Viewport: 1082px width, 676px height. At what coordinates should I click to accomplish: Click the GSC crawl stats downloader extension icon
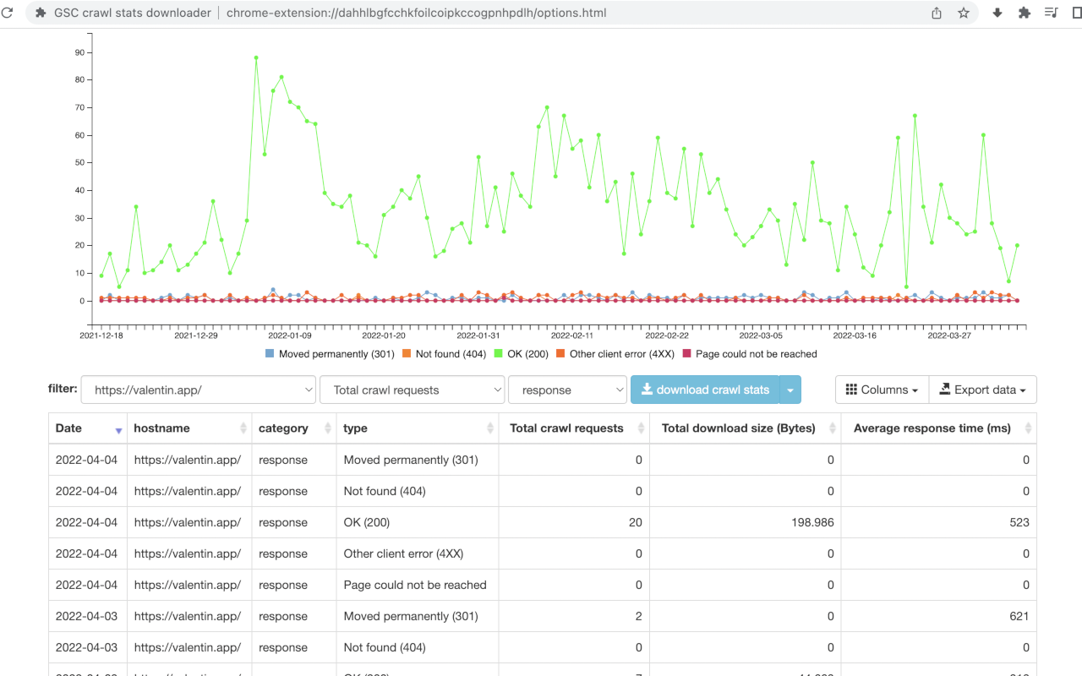click(41, 13)
